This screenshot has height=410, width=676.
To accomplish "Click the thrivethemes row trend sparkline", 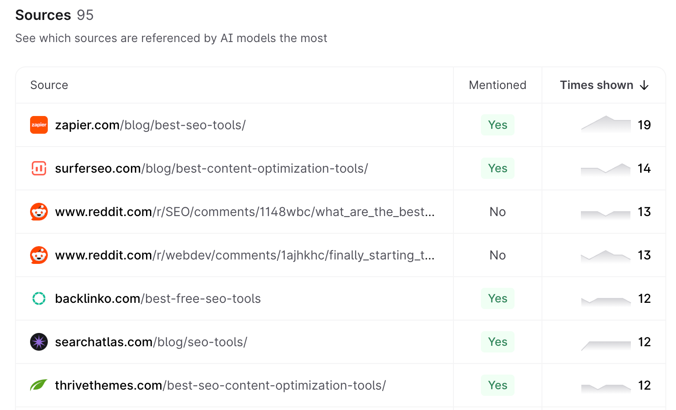I will click(x=605, y=387).
